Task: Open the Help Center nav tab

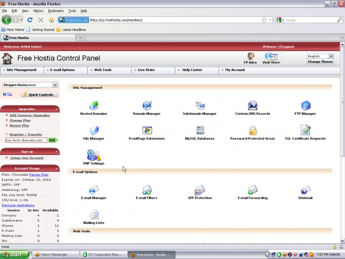Action: pyautogui.click(x=192, y=70)
